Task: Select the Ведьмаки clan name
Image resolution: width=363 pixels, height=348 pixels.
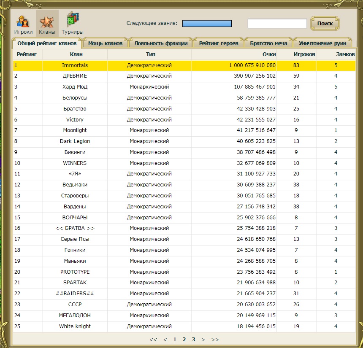Action: click(x=75, y=185)
